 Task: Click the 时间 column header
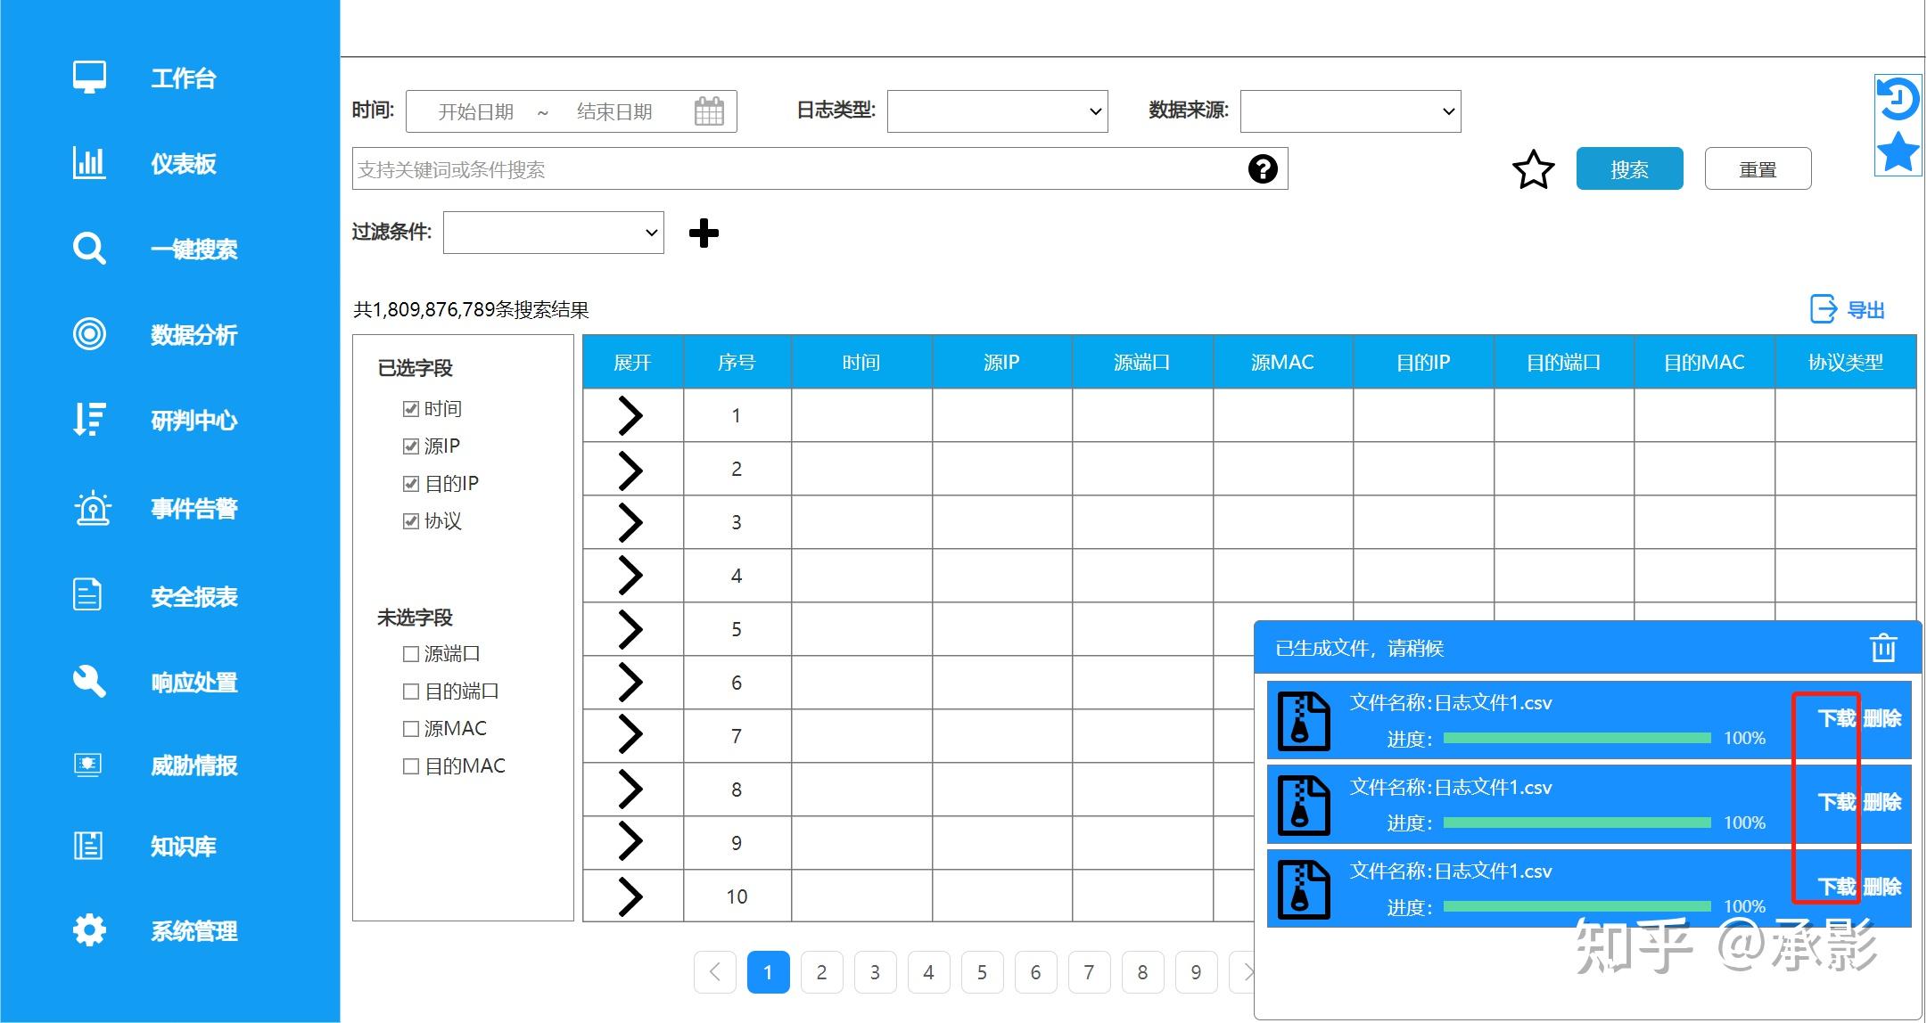tap(861, 362)
